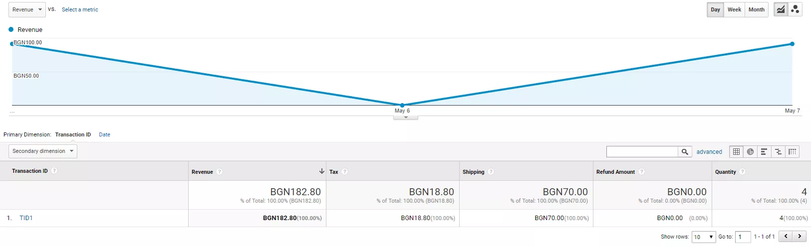Select the performance bar view icon
The image size is (811, 247).
coord(764,152)
